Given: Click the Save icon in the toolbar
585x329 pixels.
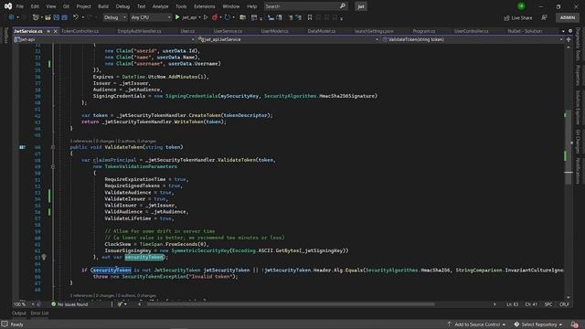Looking at the screenshot, I should click(x=57, y=17).
